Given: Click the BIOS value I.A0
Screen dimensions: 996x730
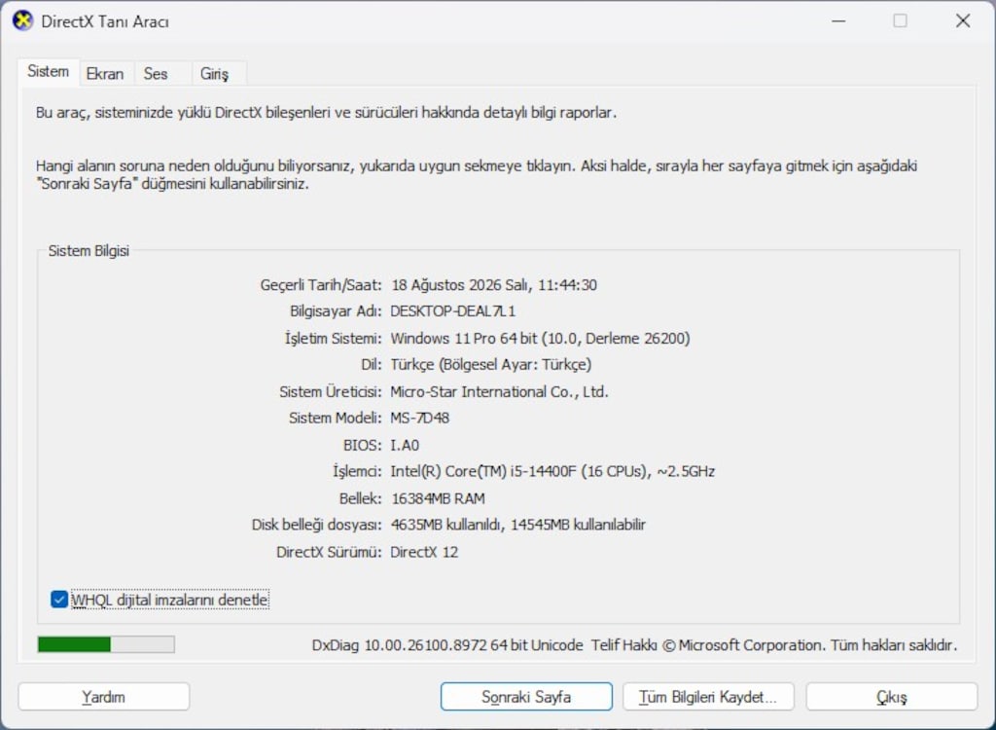Looking at the screenshot, I should (405, 445).
